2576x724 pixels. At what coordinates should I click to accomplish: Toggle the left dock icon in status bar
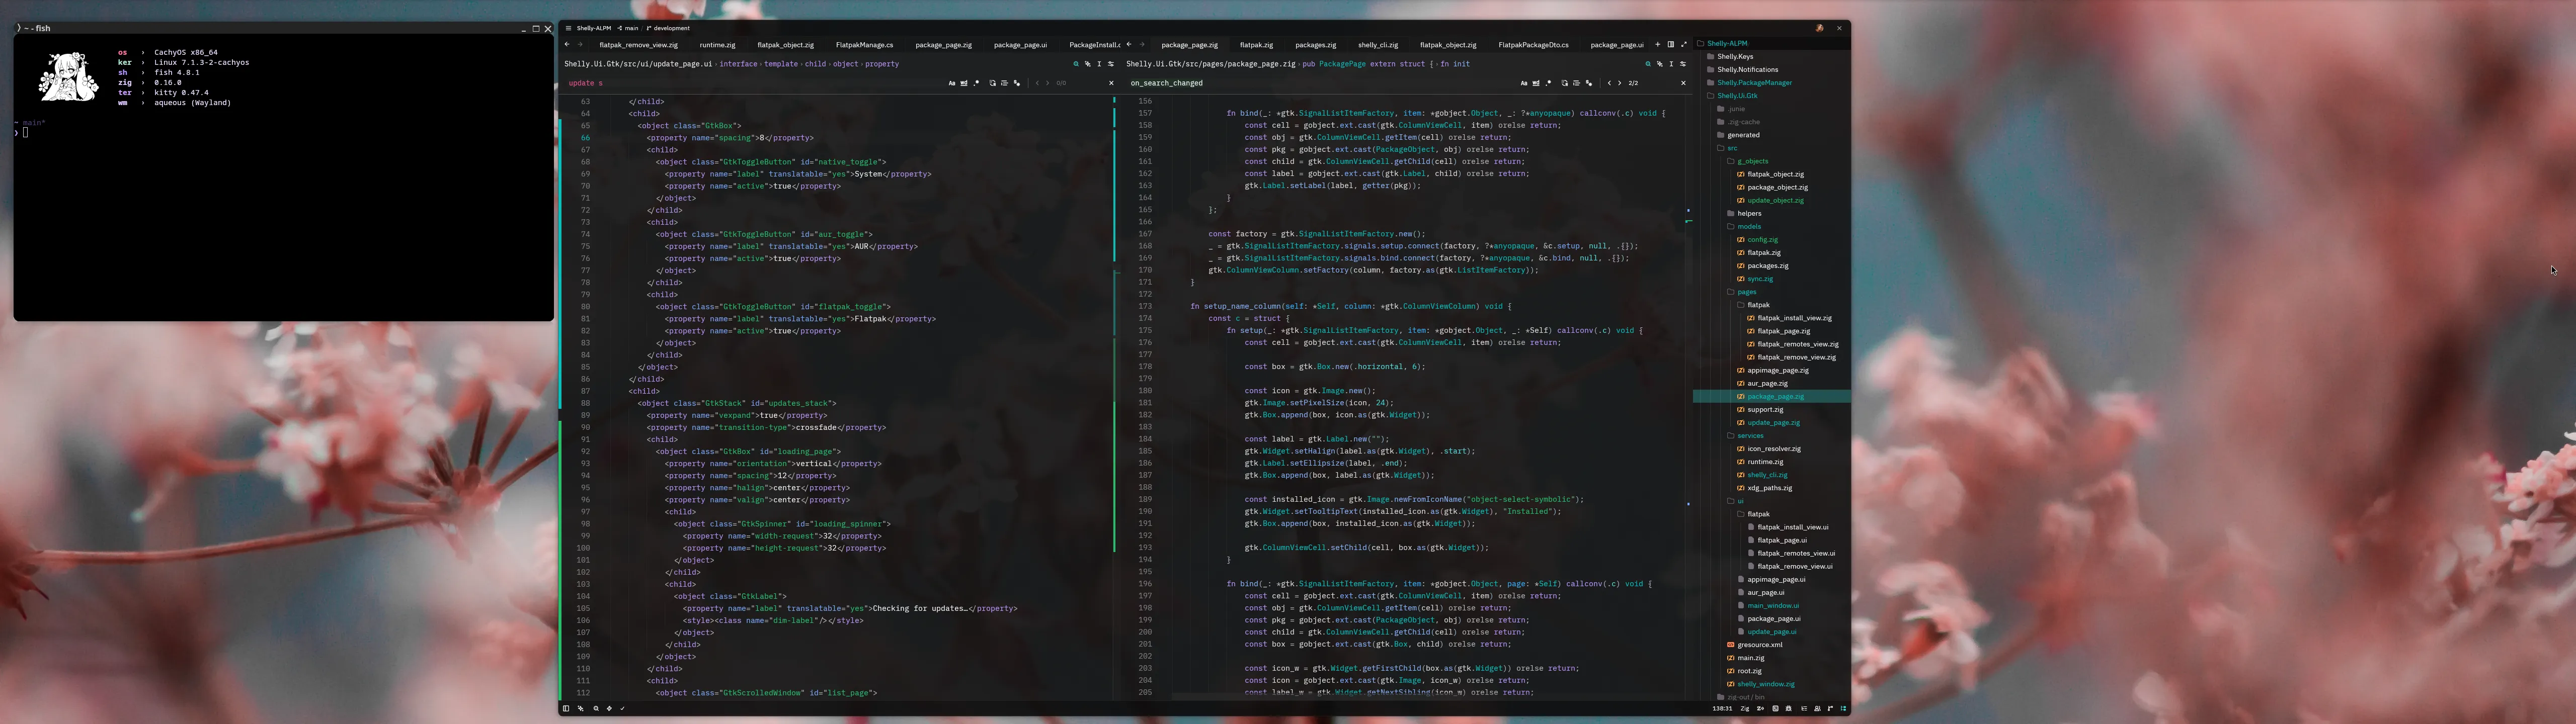tap(566, 708)
